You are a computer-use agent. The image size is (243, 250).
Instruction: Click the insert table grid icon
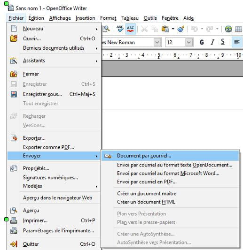[x=238, y=29]
